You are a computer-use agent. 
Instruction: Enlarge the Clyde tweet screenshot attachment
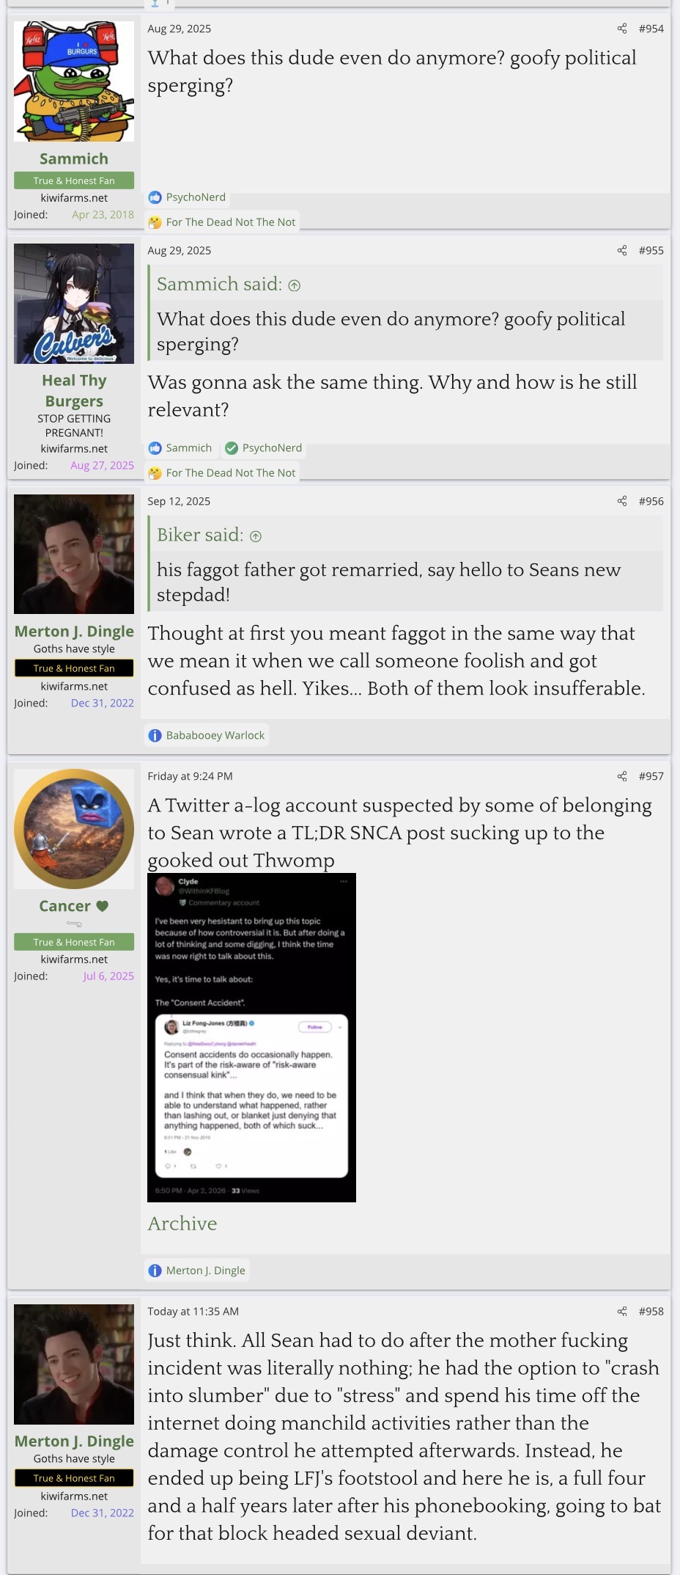pyautogui.click(x=251, y=1037)
